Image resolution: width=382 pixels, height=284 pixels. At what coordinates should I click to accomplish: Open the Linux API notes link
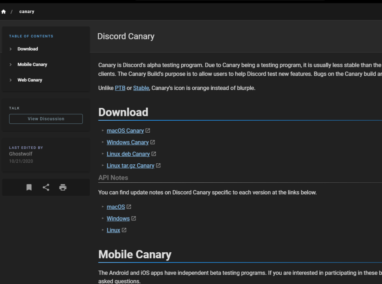click(113, 230)
